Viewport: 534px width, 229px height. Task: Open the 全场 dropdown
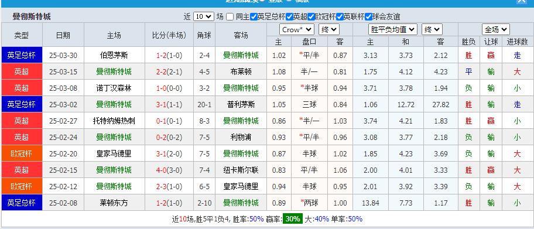495,30
